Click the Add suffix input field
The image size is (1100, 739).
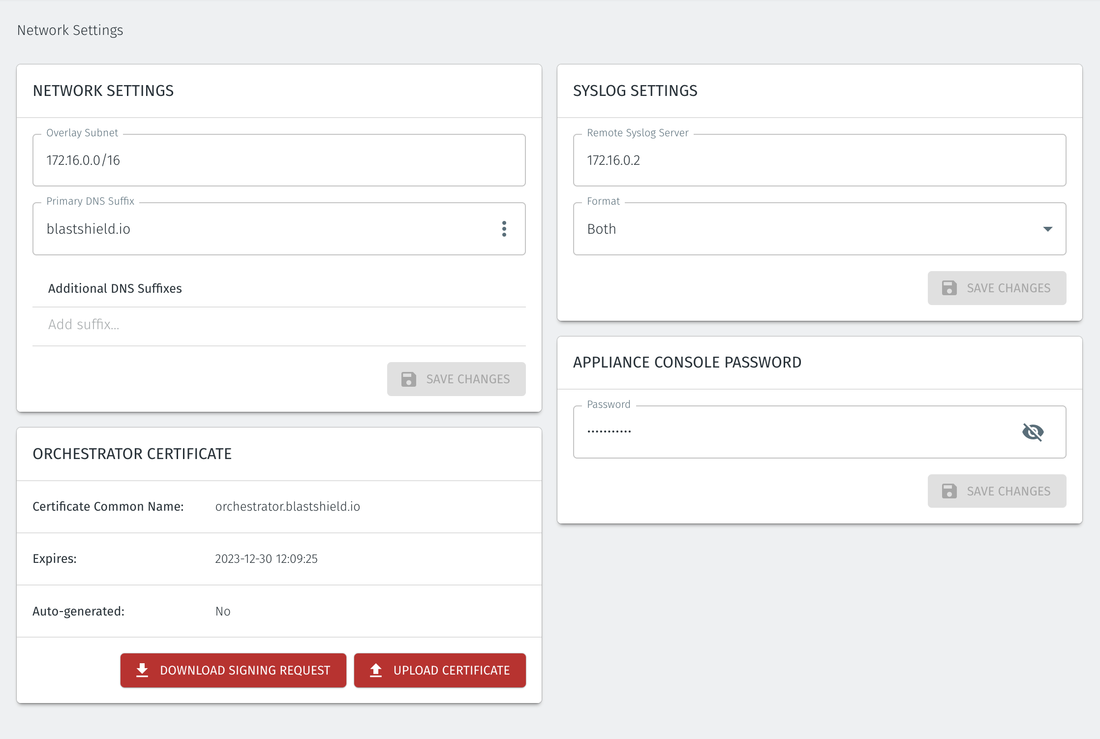tap(197, 324)
